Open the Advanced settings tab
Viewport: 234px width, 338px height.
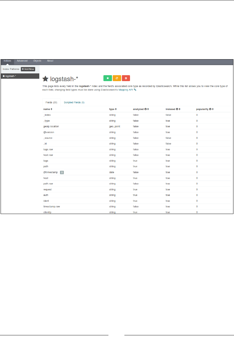pyautogui.click(x=22, y=61)
